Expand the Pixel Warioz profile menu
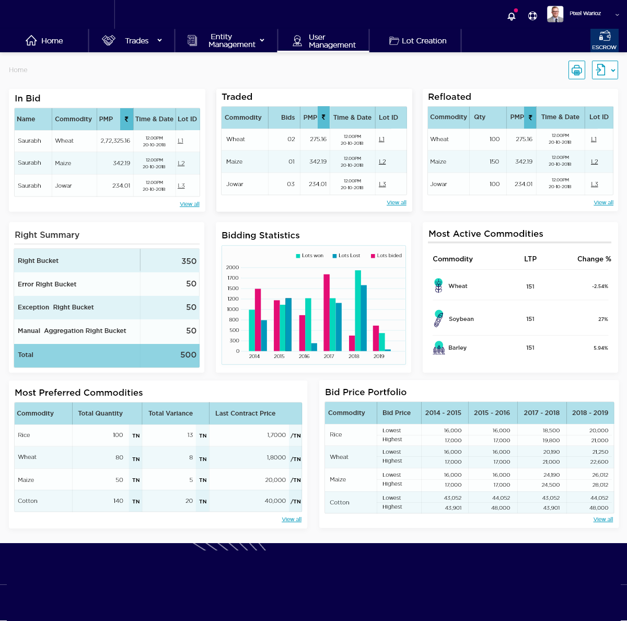The height and width of the screenshot is (621, 627). point(617,15)
